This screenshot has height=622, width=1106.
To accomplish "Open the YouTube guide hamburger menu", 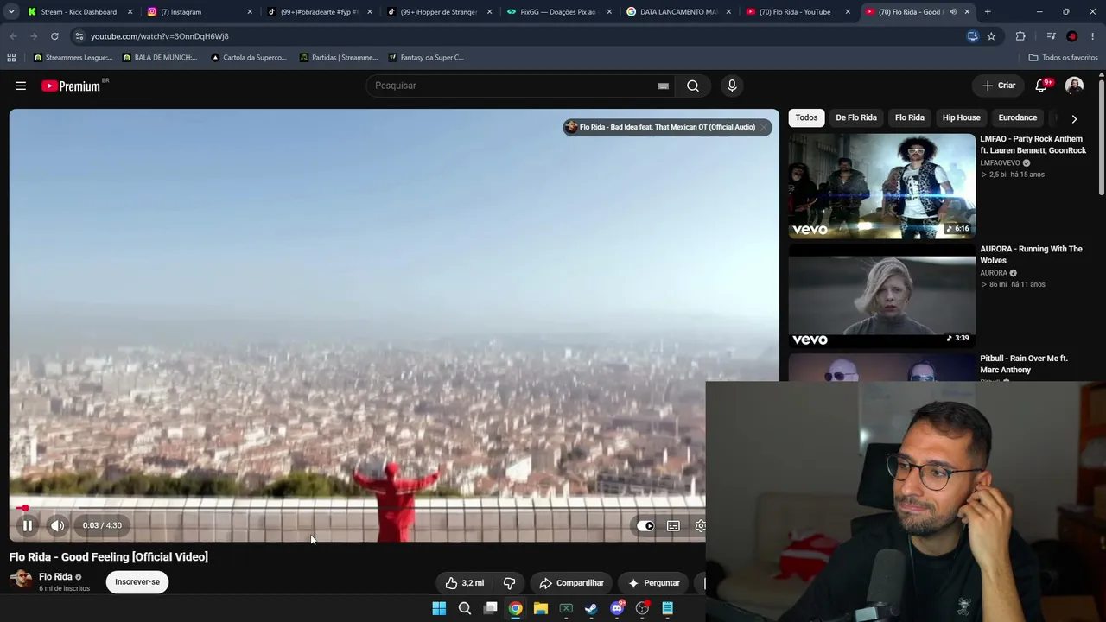I will click(x=21, y=86).
